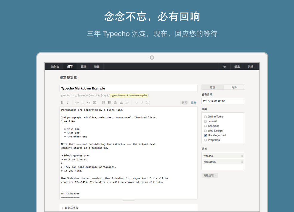Remove the typecho tag
Image resolution: width=294 pixels, height=212 pixels.
pyautogui.click(x=242, y=156)
